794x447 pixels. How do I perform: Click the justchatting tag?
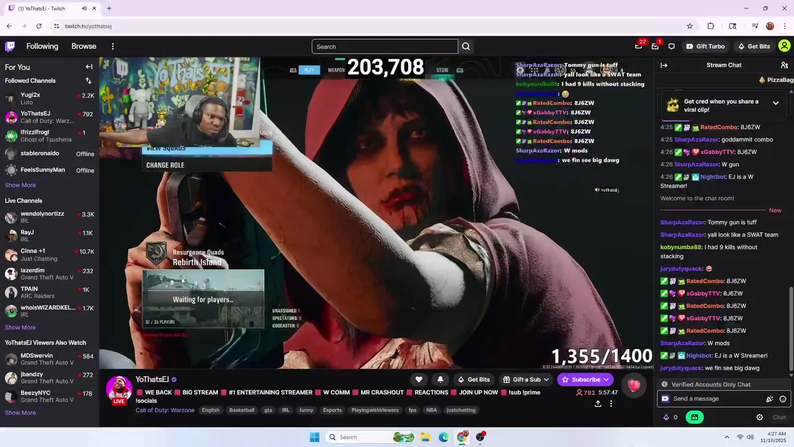(462, 410)
